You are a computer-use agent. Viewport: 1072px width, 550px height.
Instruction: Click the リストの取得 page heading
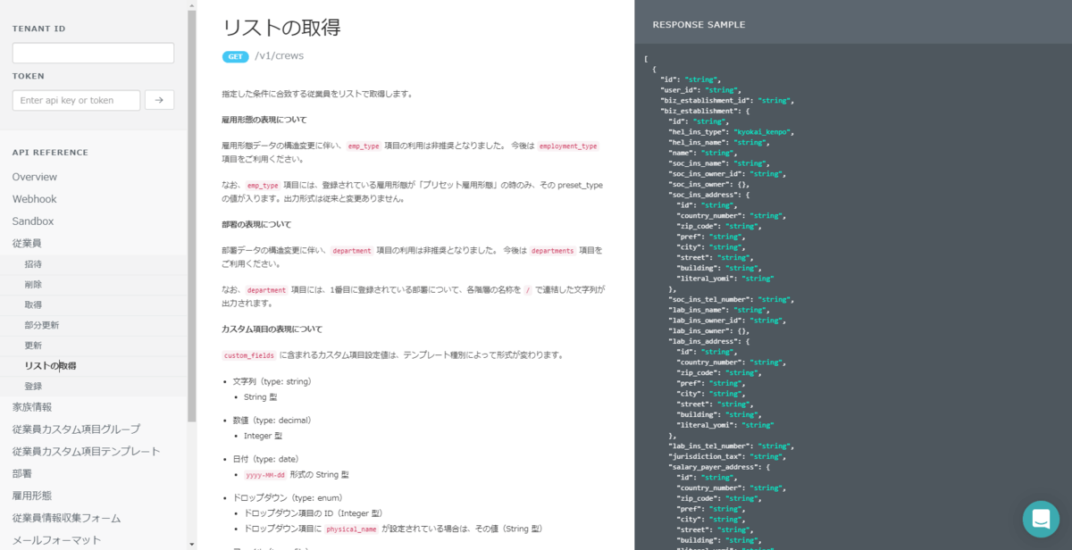click(281, 27)
